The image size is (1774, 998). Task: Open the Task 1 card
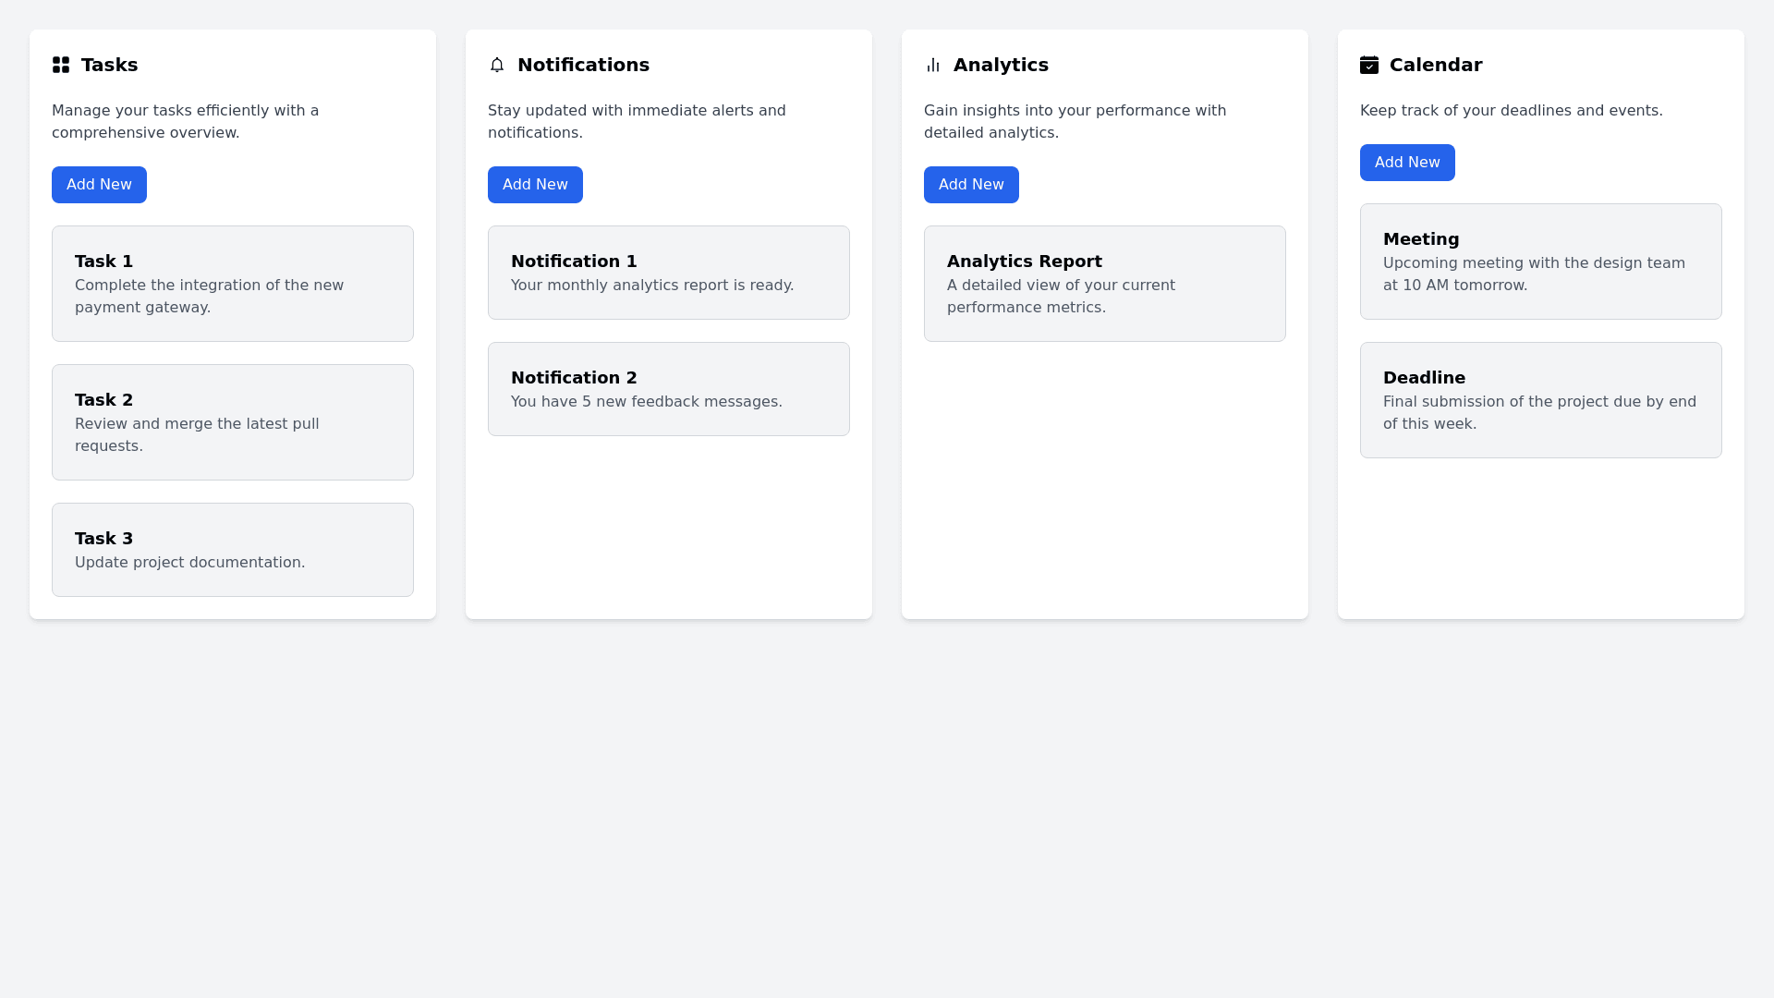(x=233, y=284)
